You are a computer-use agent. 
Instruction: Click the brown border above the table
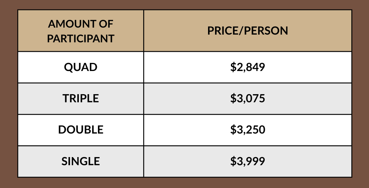pos(184,4)
